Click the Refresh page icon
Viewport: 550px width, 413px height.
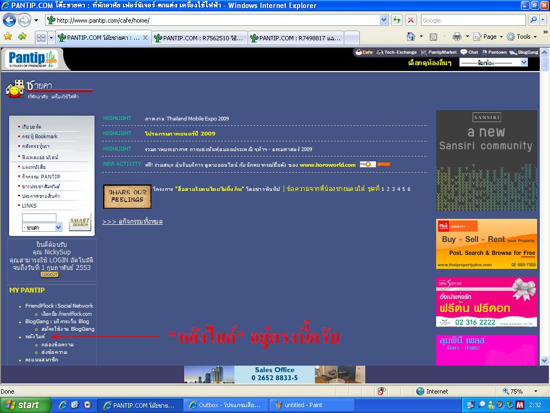tap(397, 20)
